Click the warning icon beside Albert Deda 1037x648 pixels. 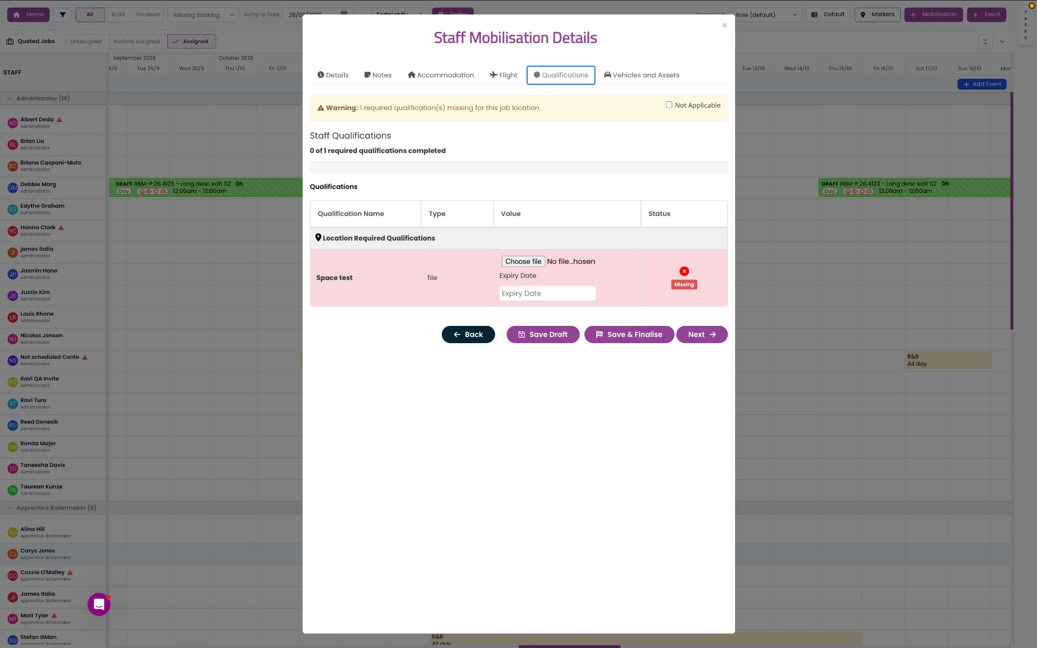coord(59,120)
